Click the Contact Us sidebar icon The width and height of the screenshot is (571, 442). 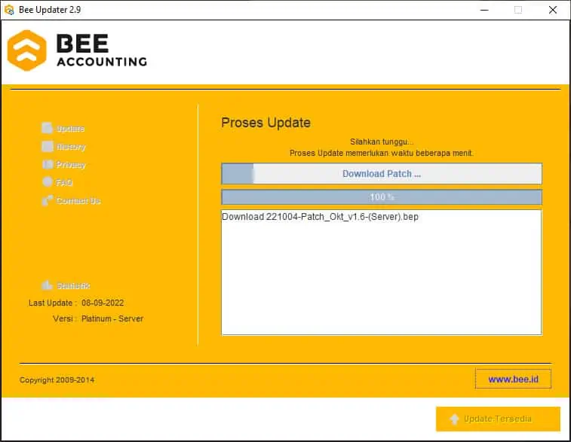coord(48,200)
